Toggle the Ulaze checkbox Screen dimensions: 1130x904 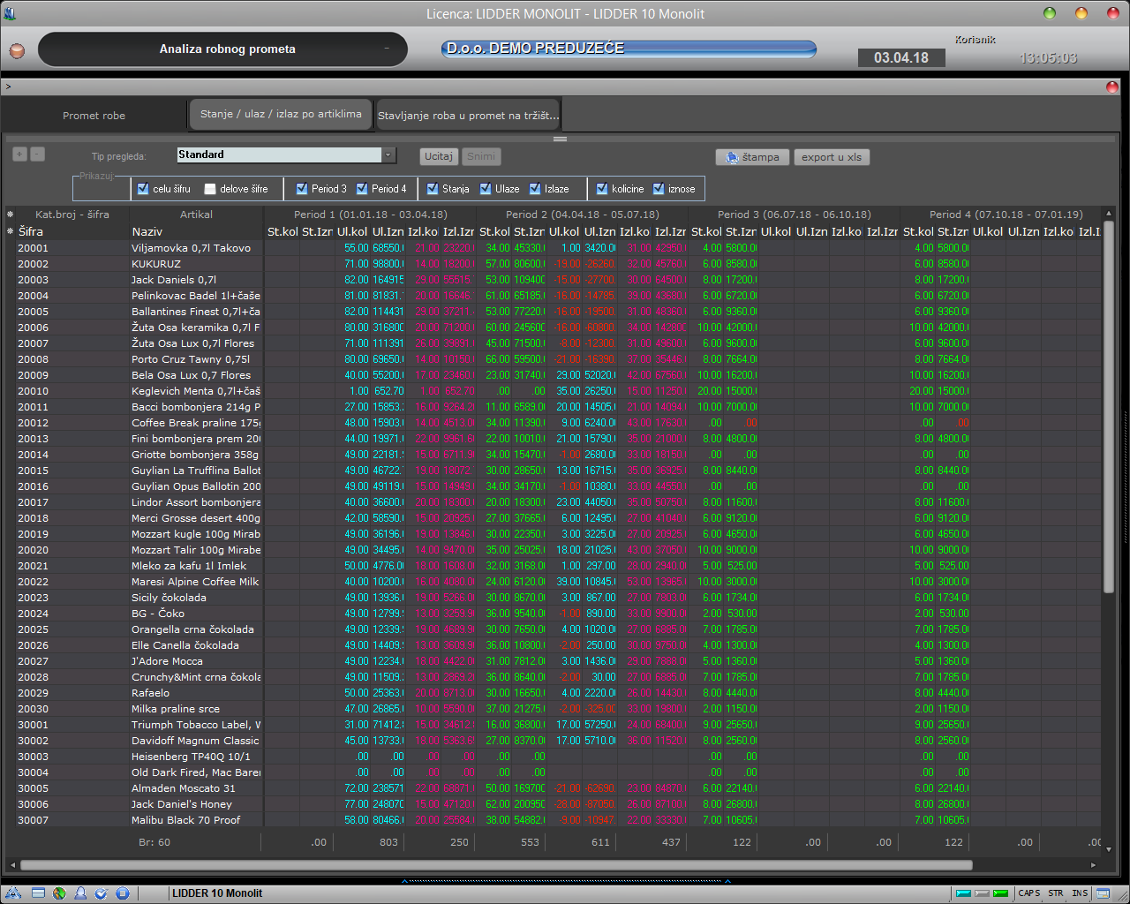tap(486, 188)
